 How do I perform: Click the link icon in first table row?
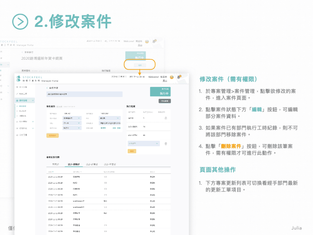pyautogui.click(x=105, y=176)
